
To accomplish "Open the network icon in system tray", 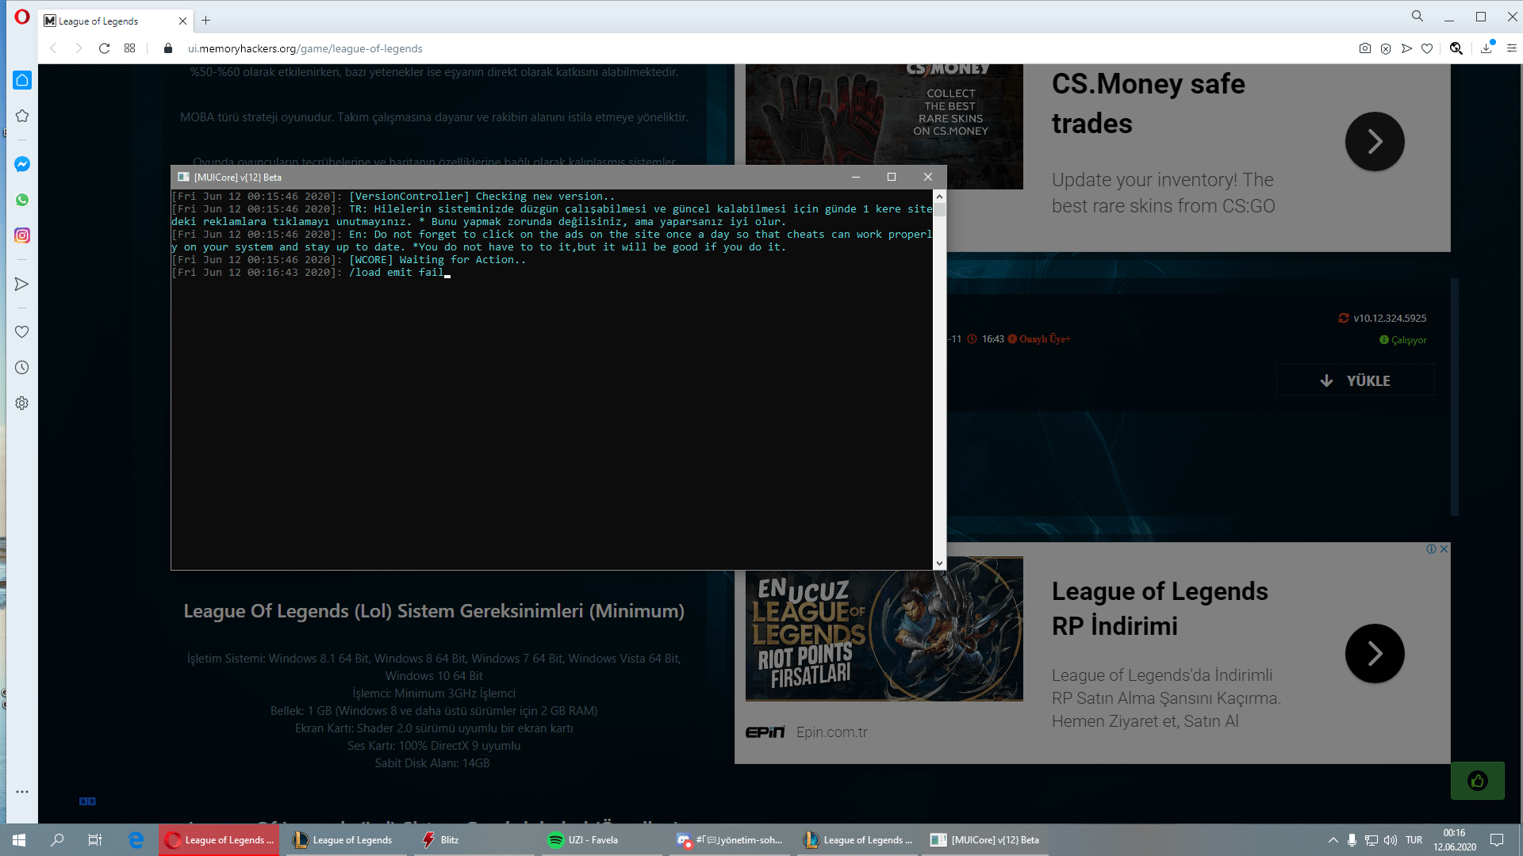I will (1371, 840).
